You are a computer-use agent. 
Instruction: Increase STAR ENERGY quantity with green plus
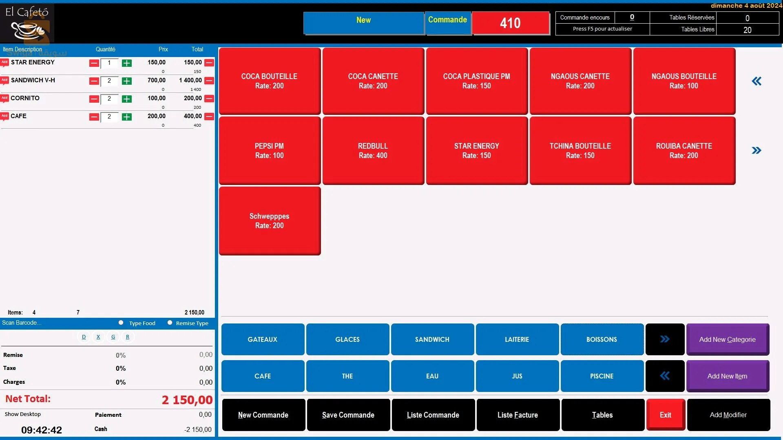point(127,63)
